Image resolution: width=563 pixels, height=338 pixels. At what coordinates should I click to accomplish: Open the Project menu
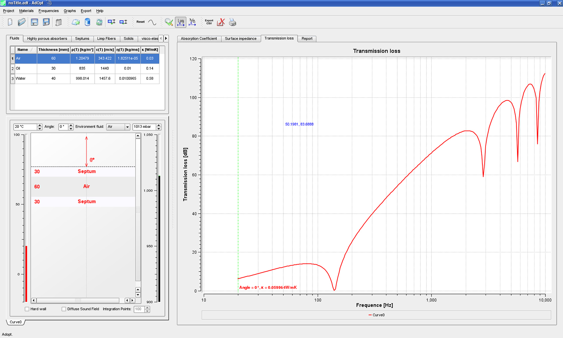pyautogui.click(x=8, y=11)
